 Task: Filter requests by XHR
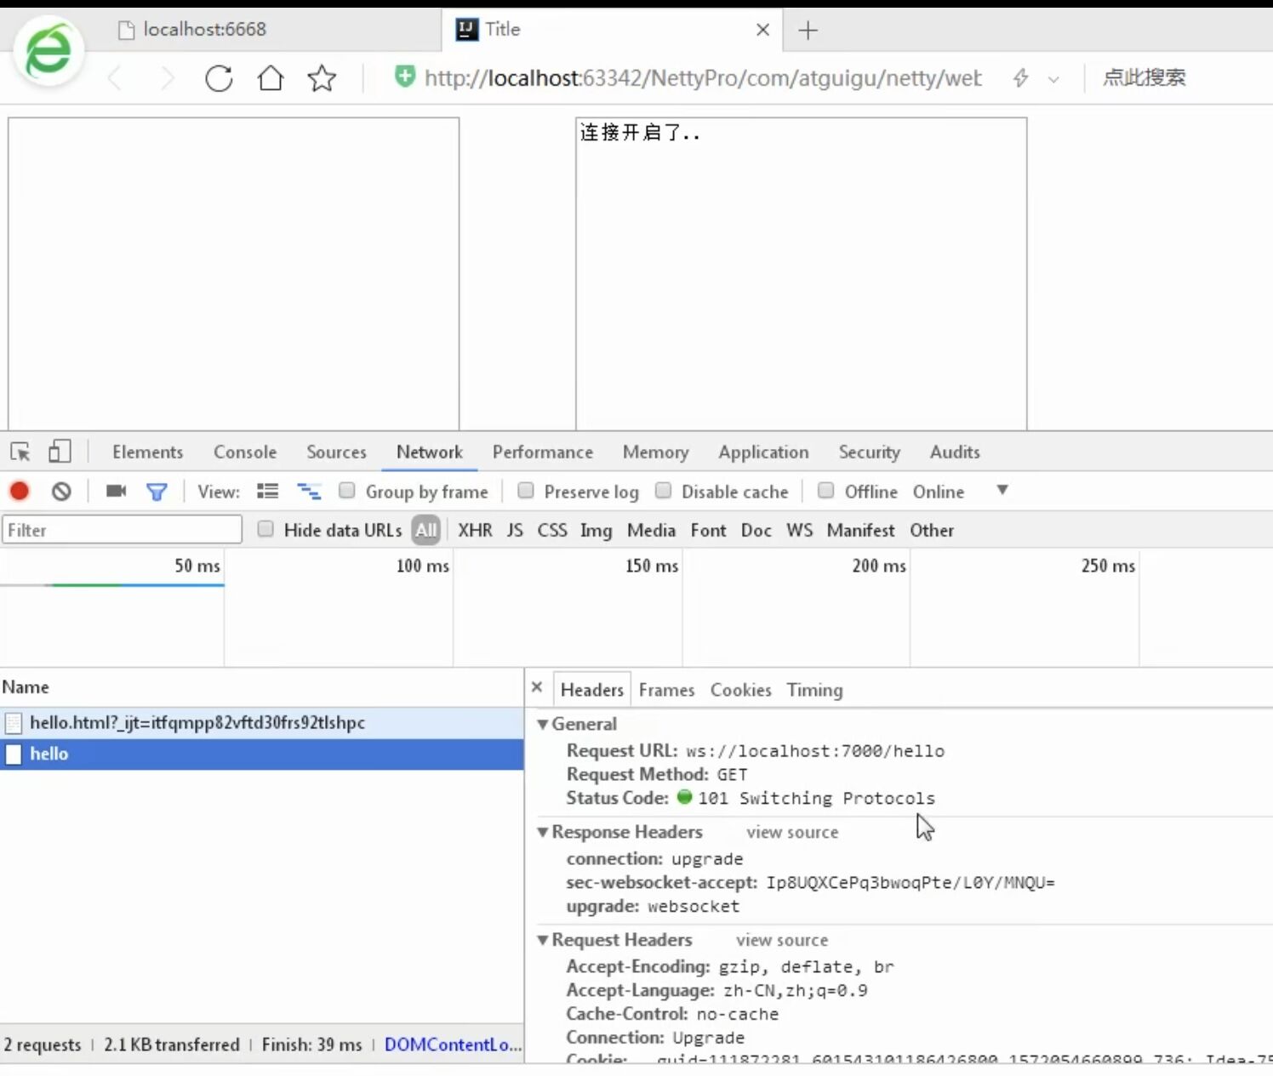475,530
